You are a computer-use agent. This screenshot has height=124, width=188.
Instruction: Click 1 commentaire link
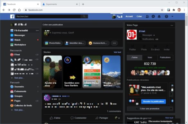[x=114, y=111]
